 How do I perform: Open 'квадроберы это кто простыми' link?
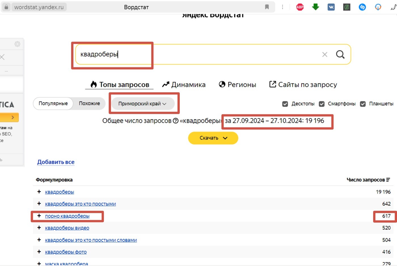click(x=80, y=204)
